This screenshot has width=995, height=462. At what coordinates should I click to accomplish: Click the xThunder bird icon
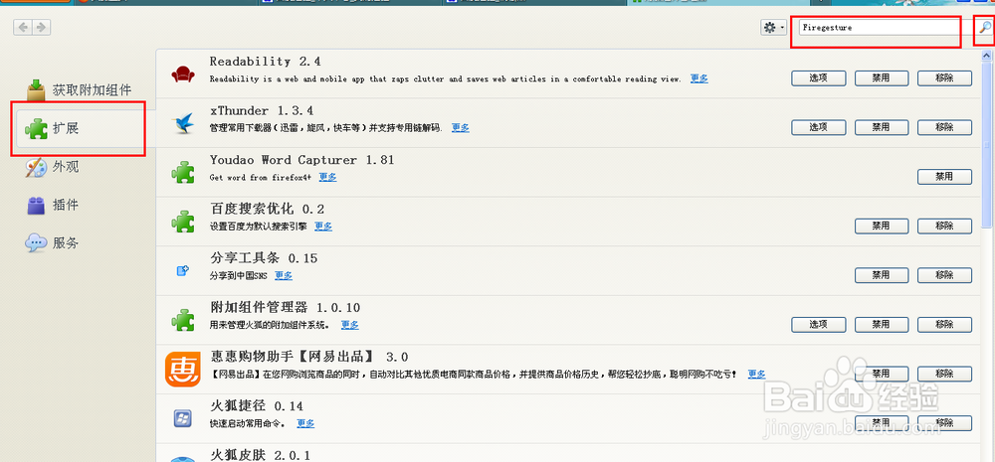click(183, 123)
